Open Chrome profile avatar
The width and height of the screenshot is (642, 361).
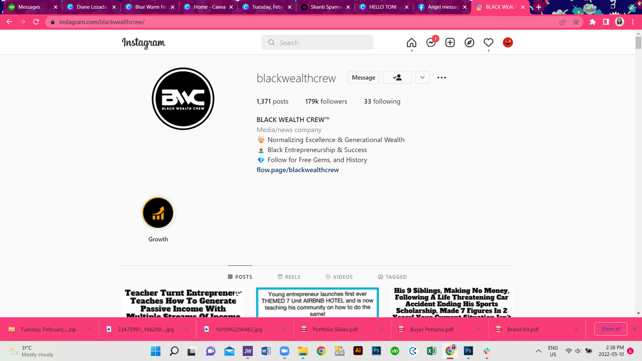620,22
